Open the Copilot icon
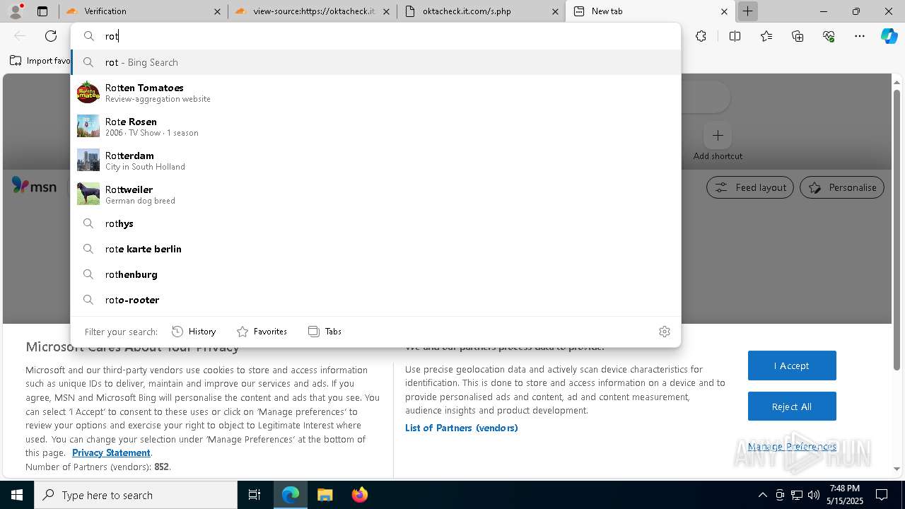The height and width of the screenshot is (509, 905). tap(889, 36)
